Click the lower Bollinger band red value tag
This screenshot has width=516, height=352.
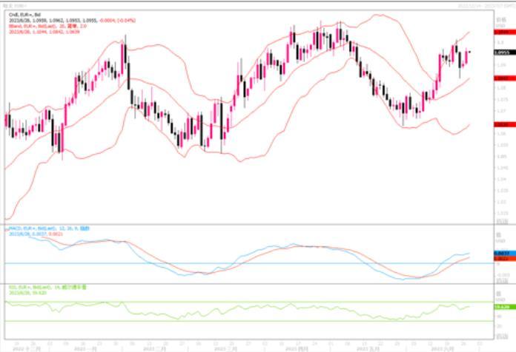coord(501,124)
